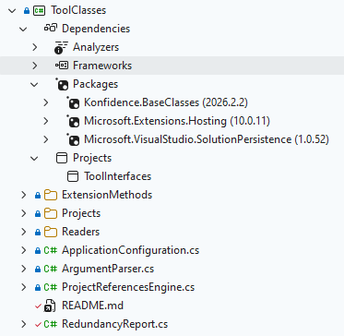Select the Frameworks label
The height and width of the screenshot is (336, 344).
(x=102, y=66)
